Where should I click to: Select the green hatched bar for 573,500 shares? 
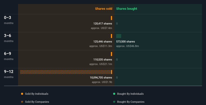click(x=119, y=36)
